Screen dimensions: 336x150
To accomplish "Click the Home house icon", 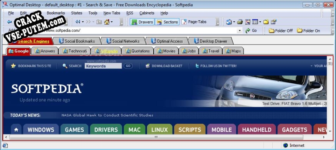I will click(x=107, y=22).
